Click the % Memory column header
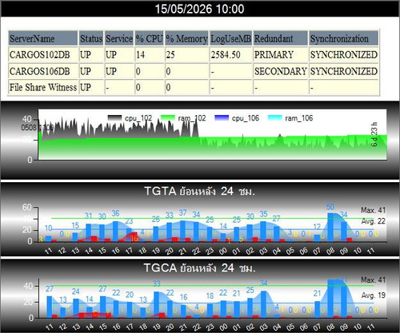 [186, 38]
